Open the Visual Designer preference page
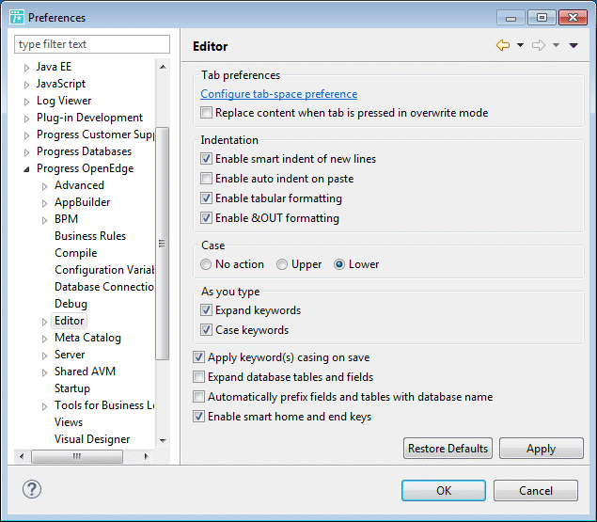The height and width of the screenshot is (522, 597). [x=92, y=439]
